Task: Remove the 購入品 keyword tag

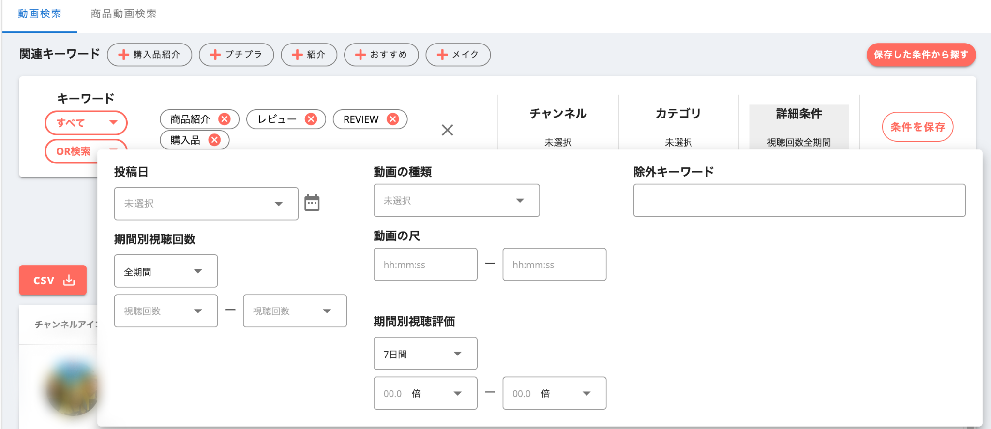Action: coord(214,140)
